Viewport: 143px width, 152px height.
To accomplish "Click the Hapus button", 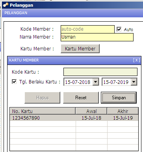I will 43,98.
